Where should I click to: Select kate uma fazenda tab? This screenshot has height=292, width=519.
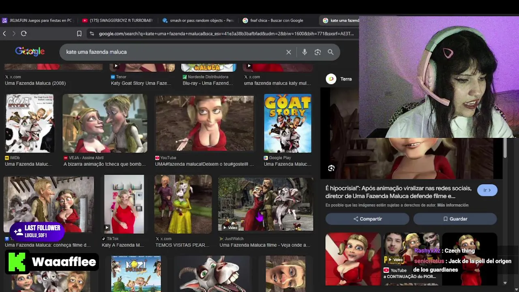[341, 20]
